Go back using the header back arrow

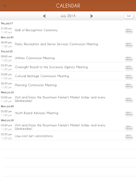tap(5, 6)
